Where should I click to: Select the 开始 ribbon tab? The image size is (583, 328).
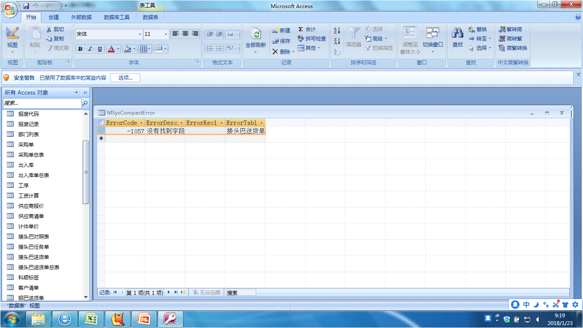click(x=31, y=17)
